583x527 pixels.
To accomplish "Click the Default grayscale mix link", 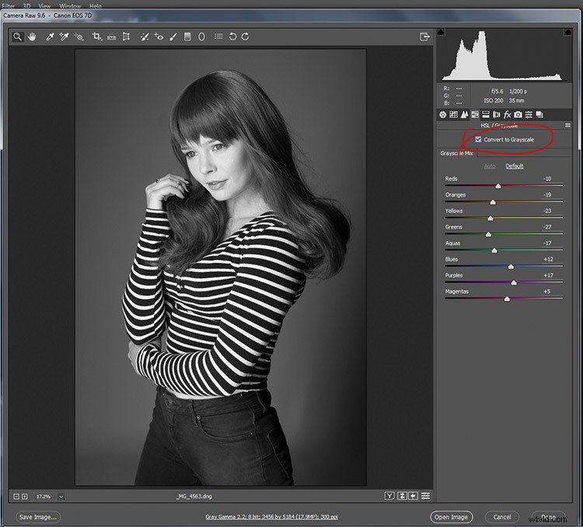I will (x=515, y=166).
